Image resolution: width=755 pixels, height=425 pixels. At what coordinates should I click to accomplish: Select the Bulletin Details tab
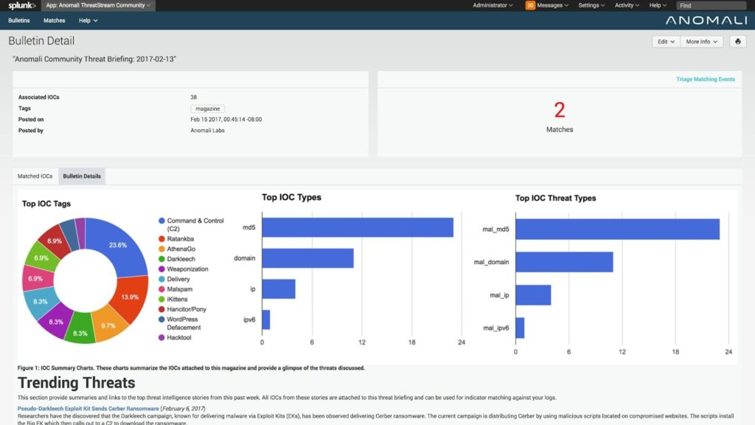point(82,176)
